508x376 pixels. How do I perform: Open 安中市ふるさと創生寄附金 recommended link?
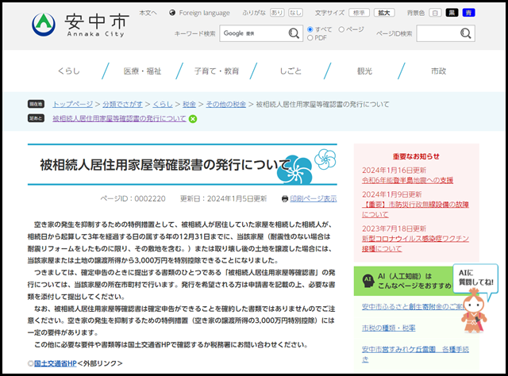pyautogui.click(x=411, y=306)
